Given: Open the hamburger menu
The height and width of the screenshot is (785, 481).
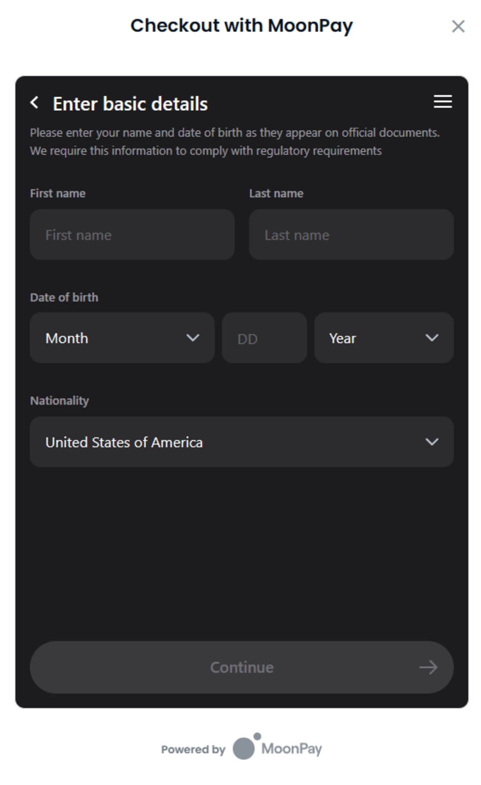Looking at the screenshot, I should pyautogui.click(x=442, y=102).
